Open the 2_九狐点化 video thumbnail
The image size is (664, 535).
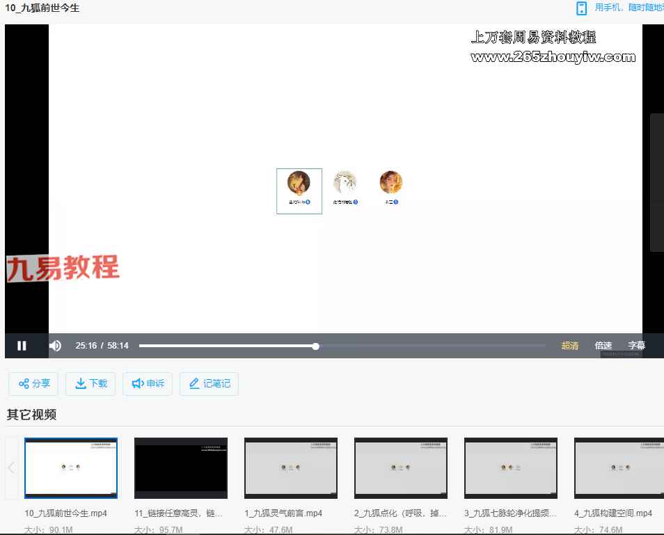401,468
